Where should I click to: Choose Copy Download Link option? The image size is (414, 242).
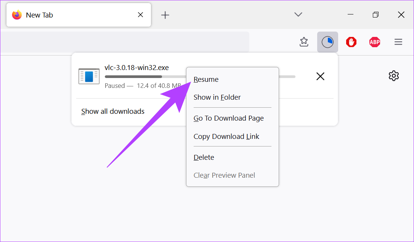pos(226,137)
